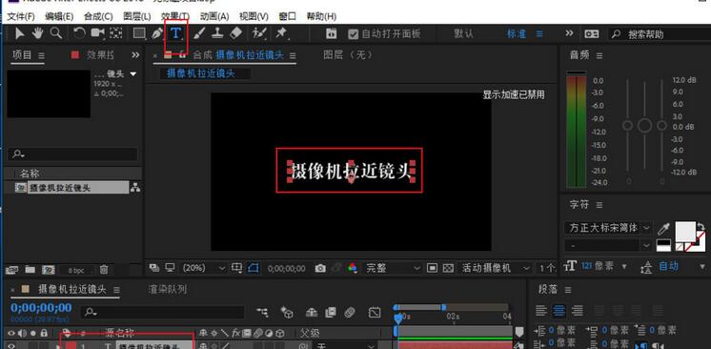The width and height of the screenshot is (711, 349).
Task: Open the 合成(C) menu
Action: point(98,16)
